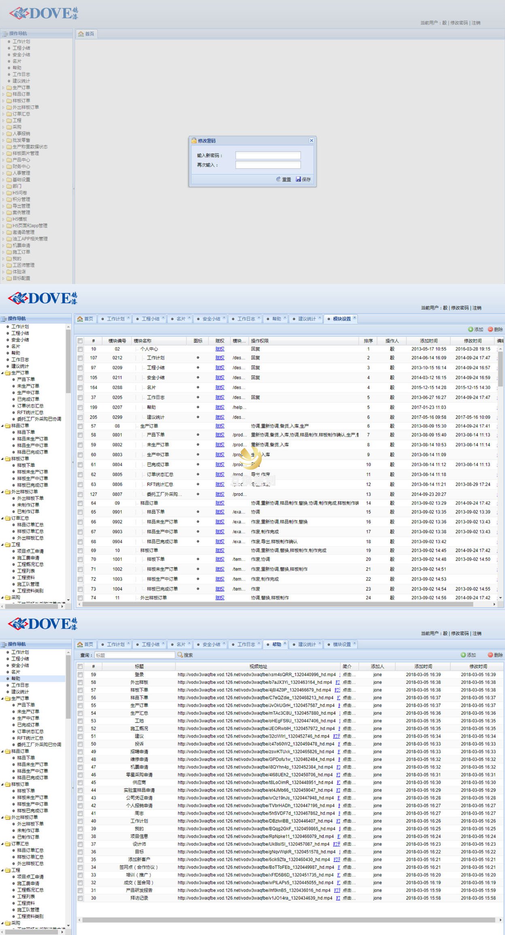This screenshot has height=935, width=505.
Task: Expand the 机票申请 tree node arrow
Action: pos(4,246)
